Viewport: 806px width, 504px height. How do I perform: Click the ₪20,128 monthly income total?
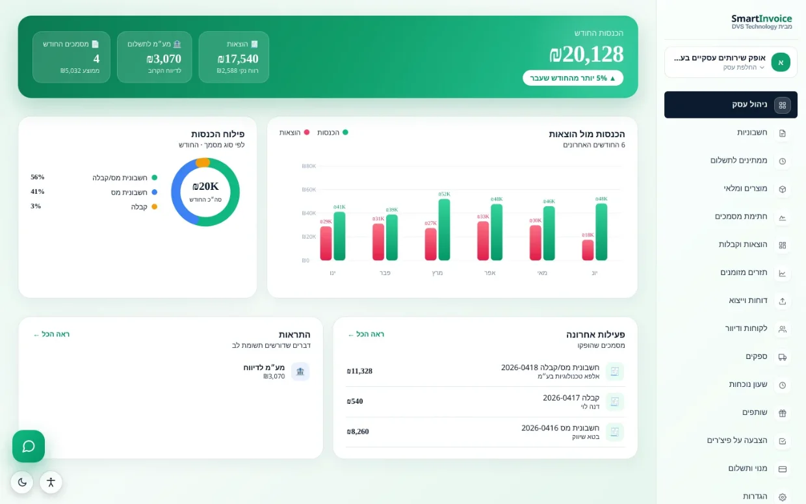point(586,54)
